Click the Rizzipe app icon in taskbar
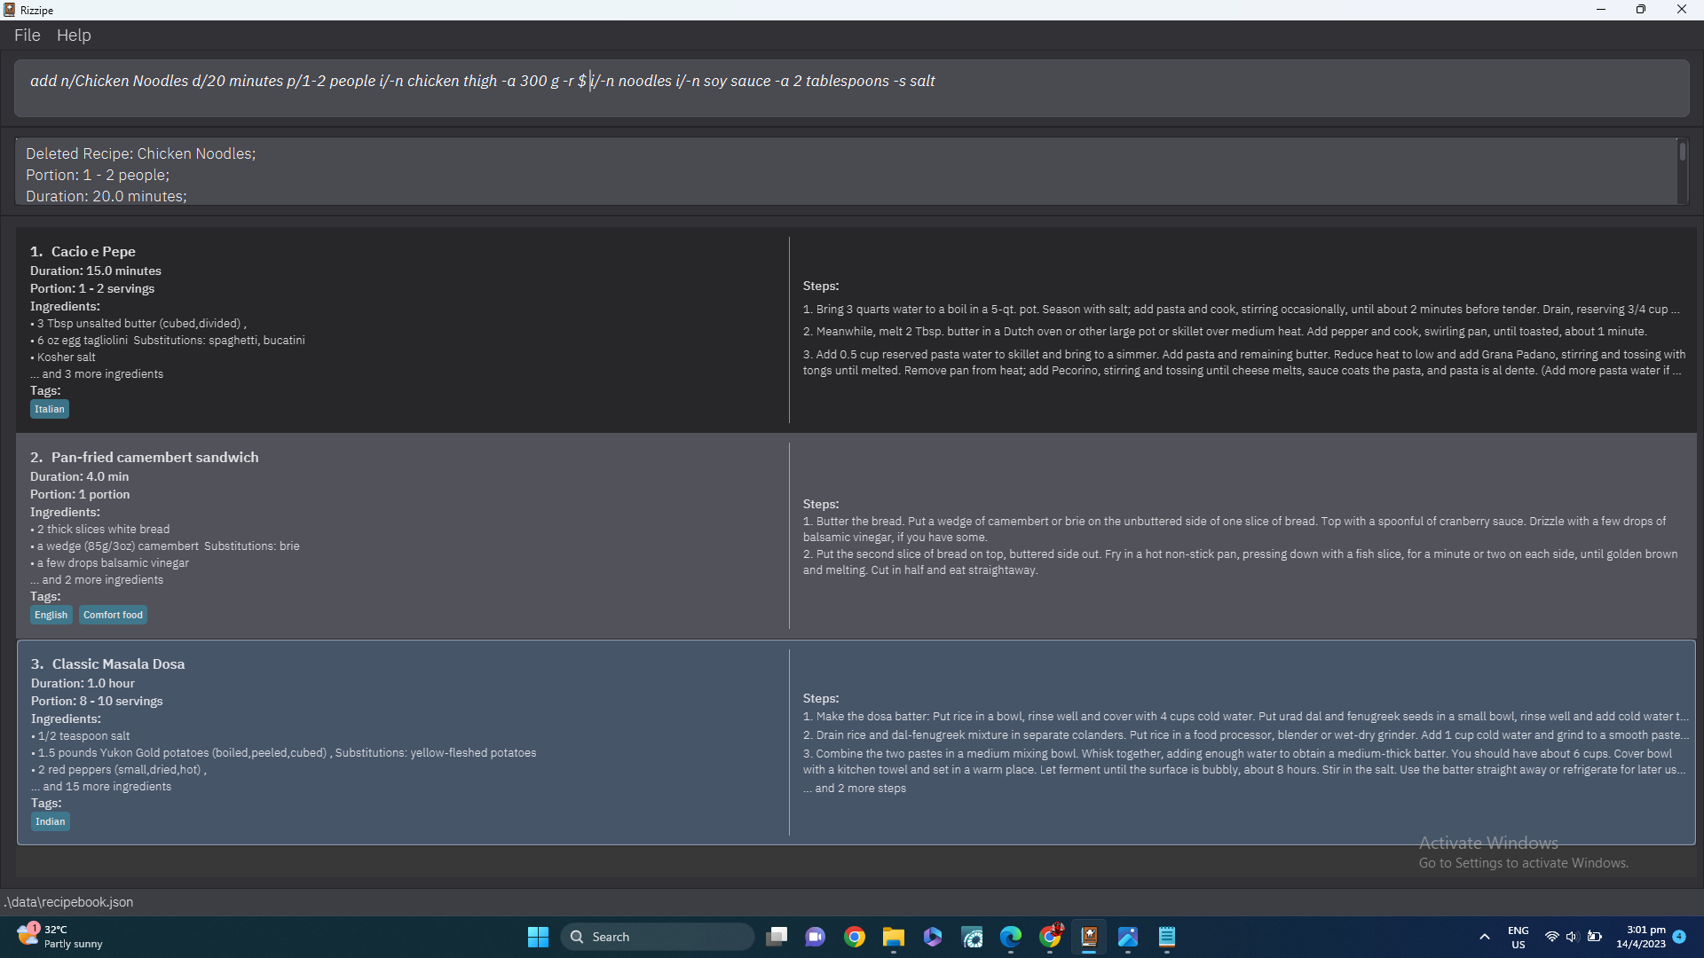 pyautogui.click(x=1089, y=937)
